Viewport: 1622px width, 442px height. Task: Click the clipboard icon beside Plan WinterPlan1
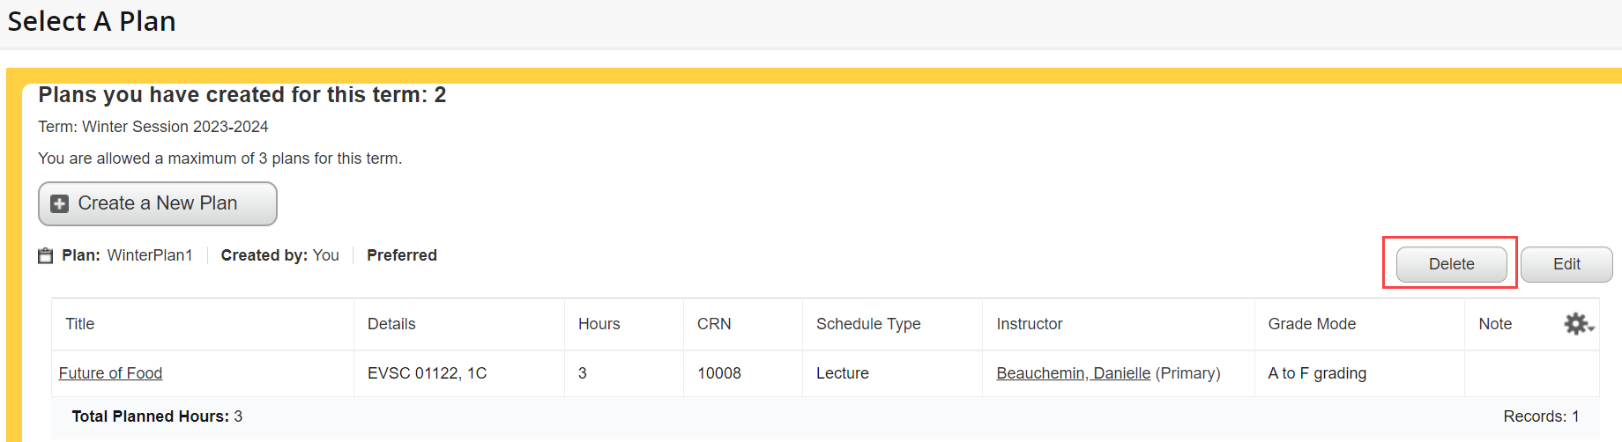pos(46,256)
